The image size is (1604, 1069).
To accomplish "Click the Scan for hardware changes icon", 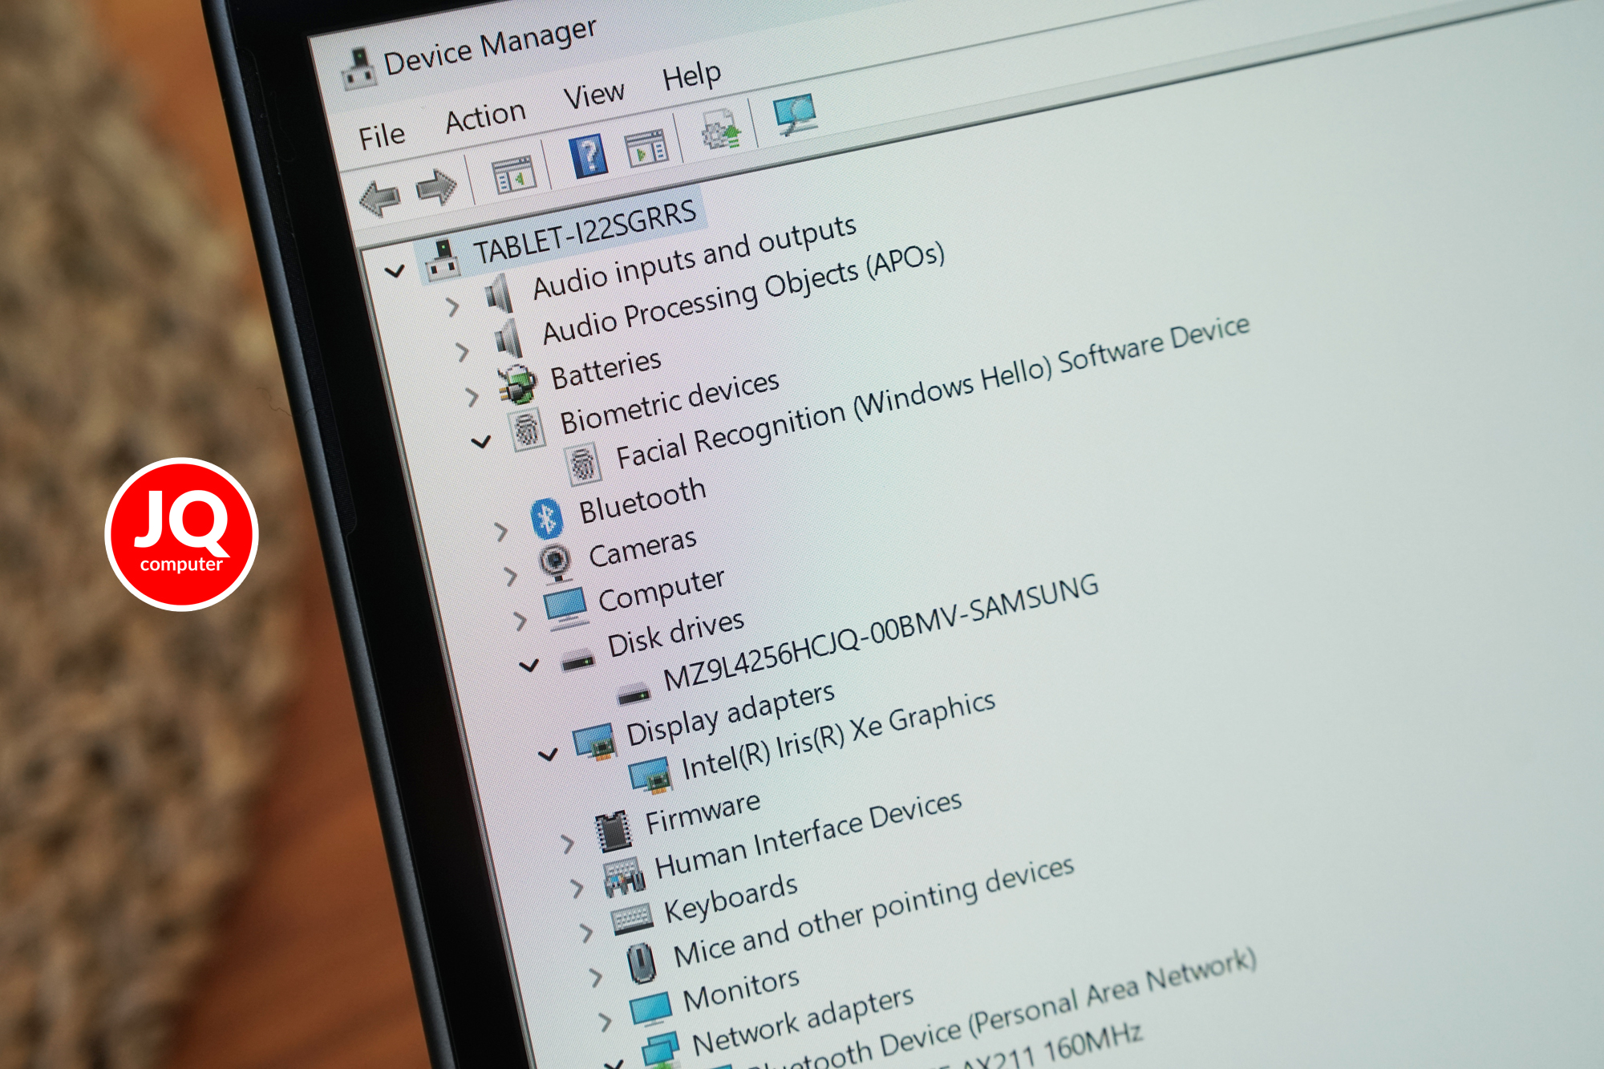I will click(796, 115).
